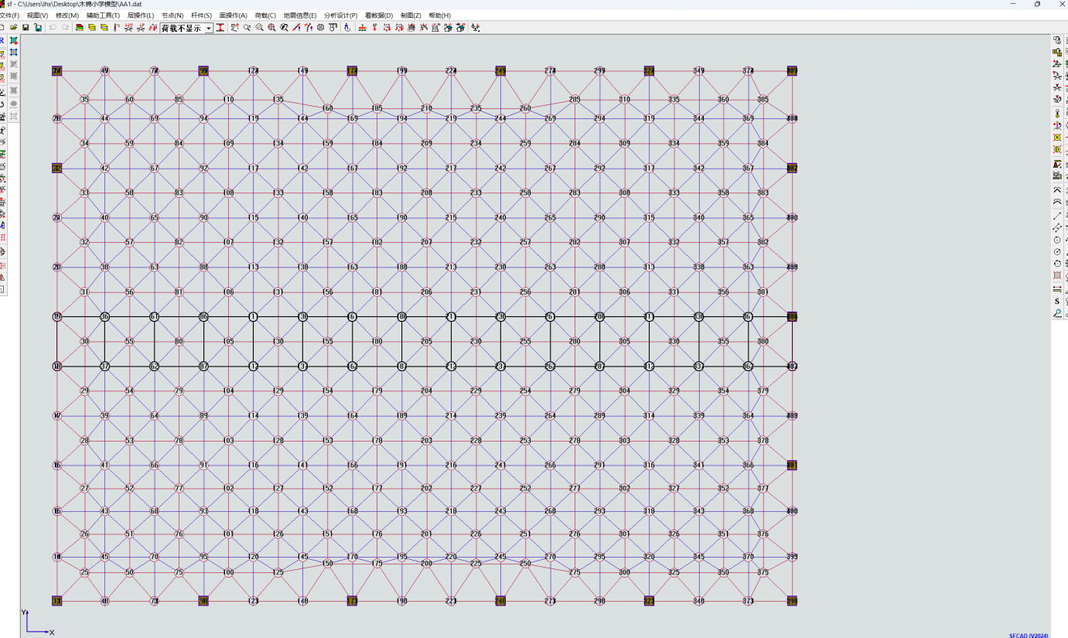Open the 荷载(C) menu
The width and height of the screenshot is (1068, 638).
pos(265,15)
